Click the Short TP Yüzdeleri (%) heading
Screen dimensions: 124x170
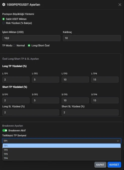point(15,87)
